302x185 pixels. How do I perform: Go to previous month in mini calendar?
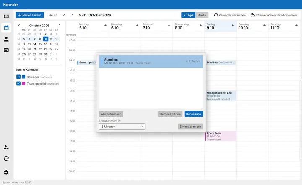(19, 26)
